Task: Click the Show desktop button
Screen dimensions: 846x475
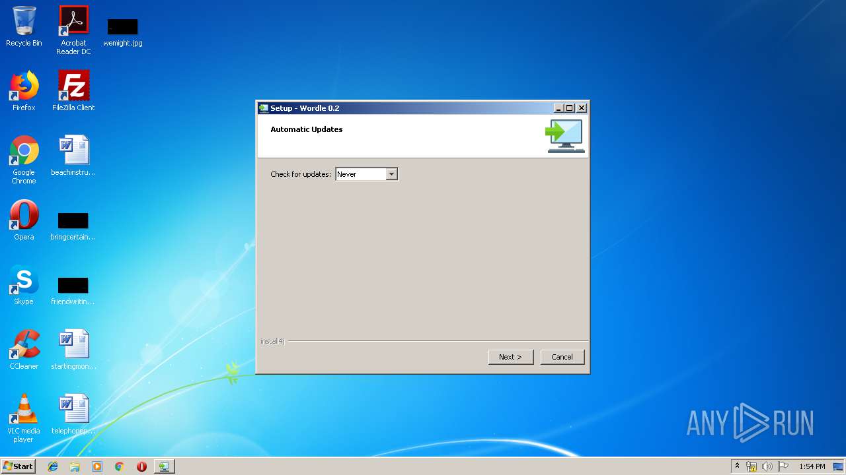Action: tap(839, 466)
